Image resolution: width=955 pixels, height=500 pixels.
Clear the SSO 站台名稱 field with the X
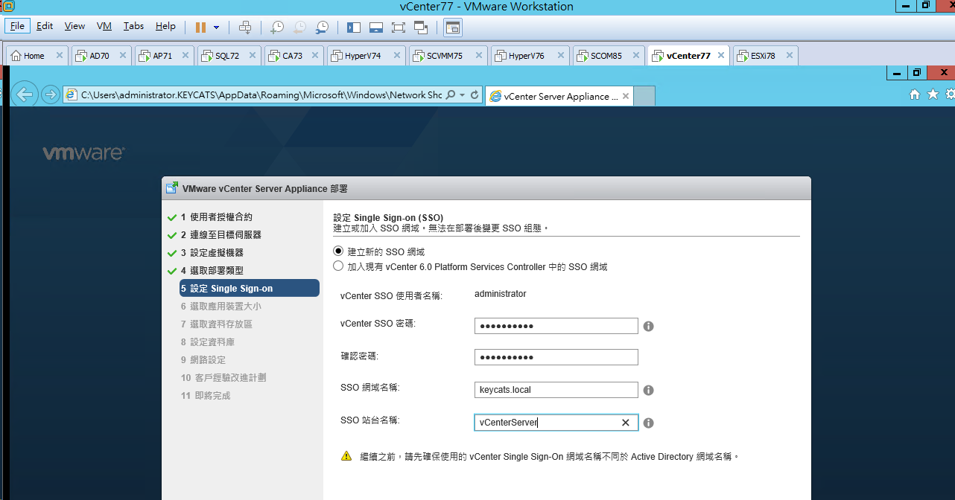[626, 423]
